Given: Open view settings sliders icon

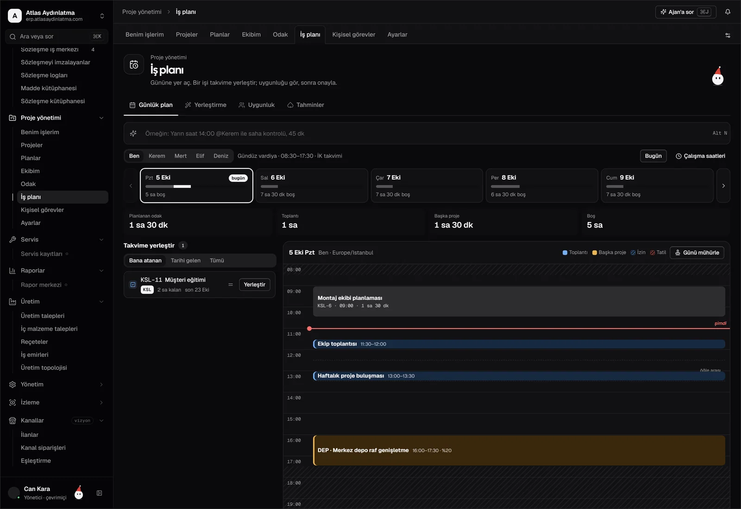Looking at the screenshot, I should (x=728, y=35).
